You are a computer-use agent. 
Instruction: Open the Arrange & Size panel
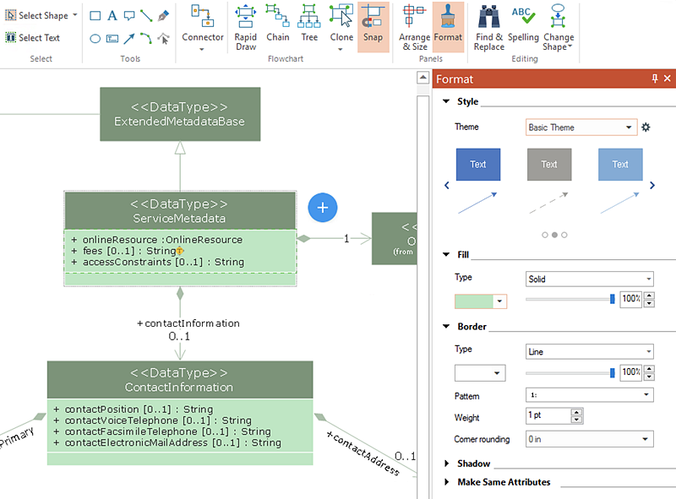pos(414,27)
